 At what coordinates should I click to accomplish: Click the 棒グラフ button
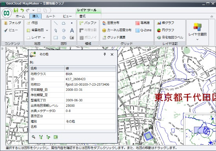pyautogui.click(x=165, y=23)
